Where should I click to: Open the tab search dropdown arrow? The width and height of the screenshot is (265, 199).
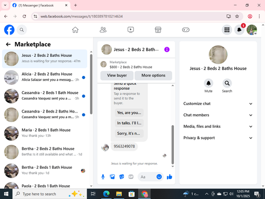coord(5,5)
